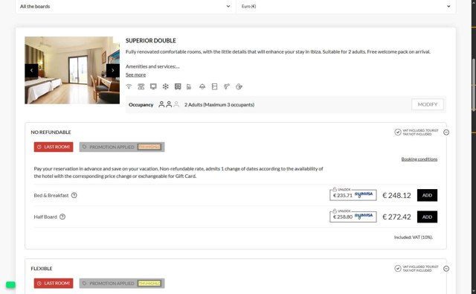Screen dimensions: 476x294
Task: Click the telephone amenity icon
Action: [141, 86]
